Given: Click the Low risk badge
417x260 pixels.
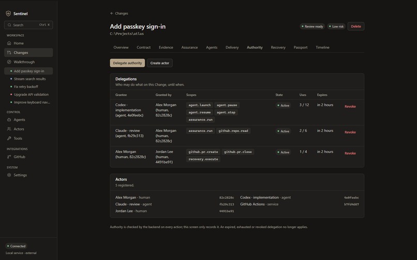Looking at the screenshot, I should coord(336,26).
